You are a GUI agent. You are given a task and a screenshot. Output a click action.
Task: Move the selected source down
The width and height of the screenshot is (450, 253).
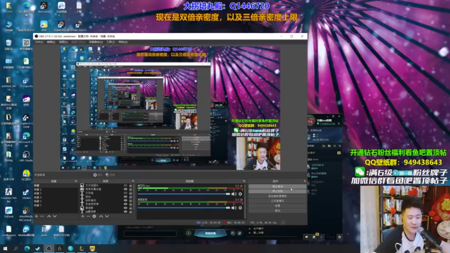click(107, 216)
